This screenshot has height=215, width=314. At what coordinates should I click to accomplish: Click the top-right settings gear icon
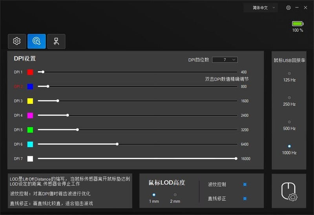coord(288,7)
